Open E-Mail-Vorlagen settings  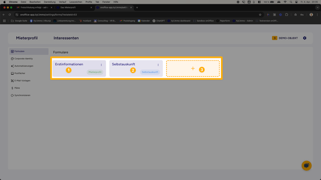click(21, 80)
